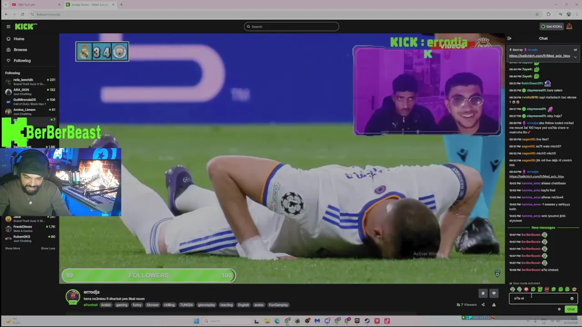Focus the Search field at the top
582x327 pixels.
pos(291,26)
